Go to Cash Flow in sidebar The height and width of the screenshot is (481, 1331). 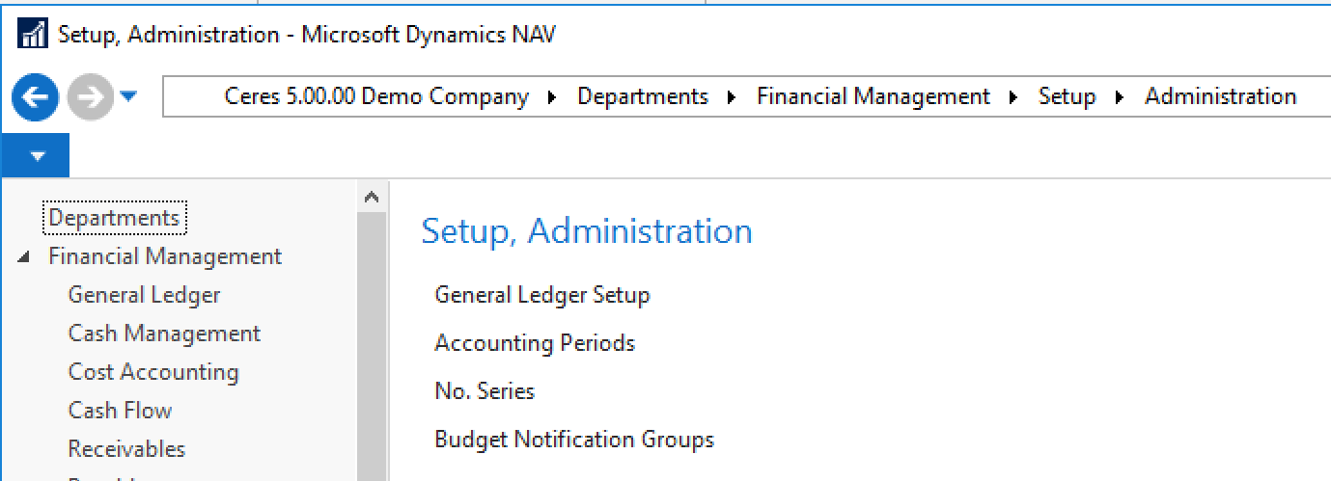[120, 411]
